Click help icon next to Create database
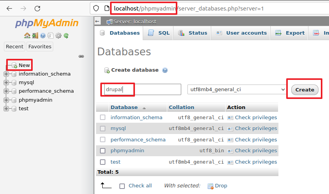 [x=165, y=71]
